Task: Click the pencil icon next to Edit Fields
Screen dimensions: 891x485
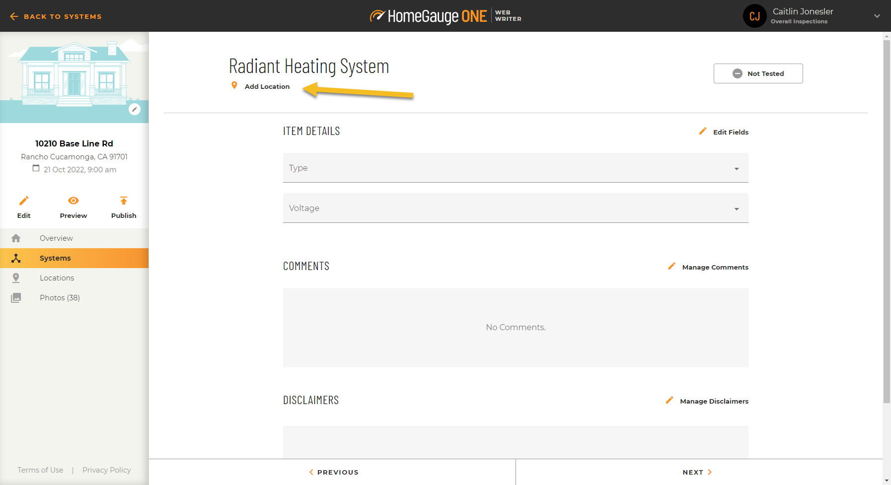Action: coord(703,132)
